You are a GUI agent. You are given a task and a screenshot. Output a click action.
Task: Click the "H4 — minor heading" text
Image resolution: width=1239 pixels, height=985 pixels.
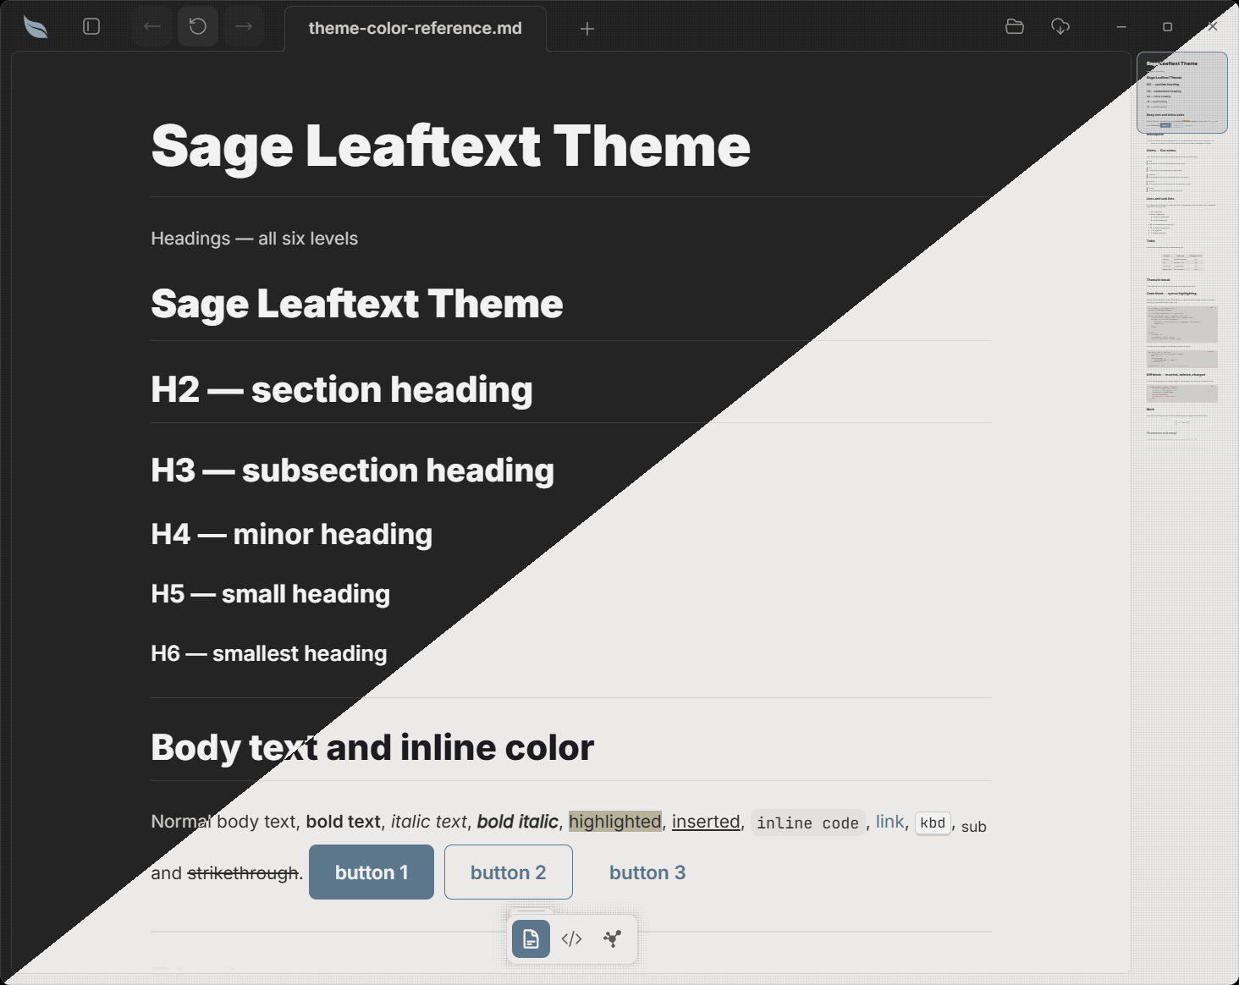click(x=292, y=535)
